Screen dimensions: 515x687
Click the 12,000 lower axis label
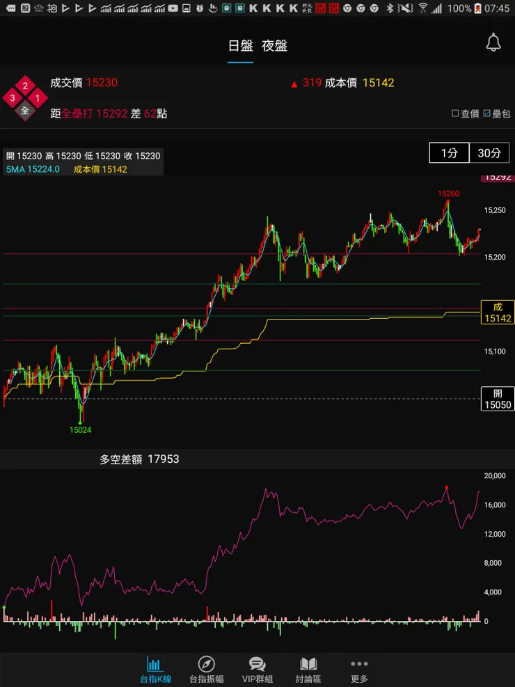(495, 534)
